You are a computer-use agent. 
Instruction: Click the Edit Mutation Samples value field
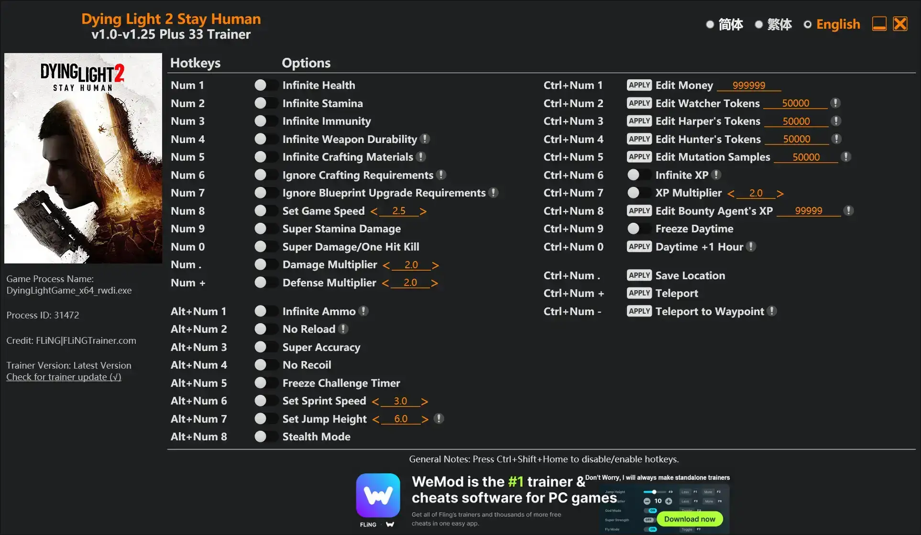point(806,157)
